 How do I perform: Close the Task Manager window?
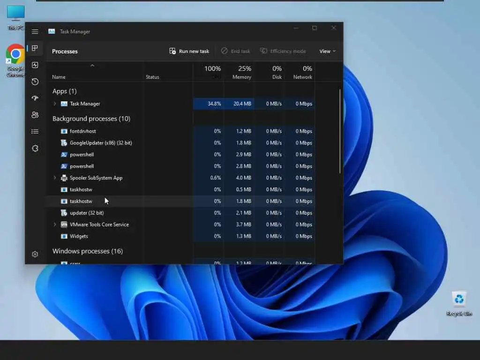pos(334,28)
